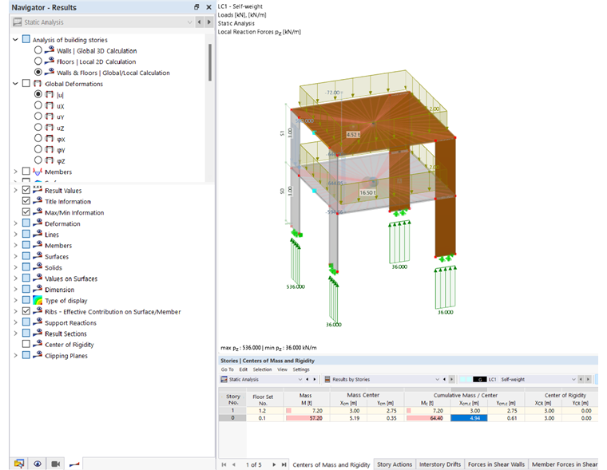
Task: Toggle the Ribs Effective Contribution checkbox
Action: pyautogui.click(x=26, y=311)
